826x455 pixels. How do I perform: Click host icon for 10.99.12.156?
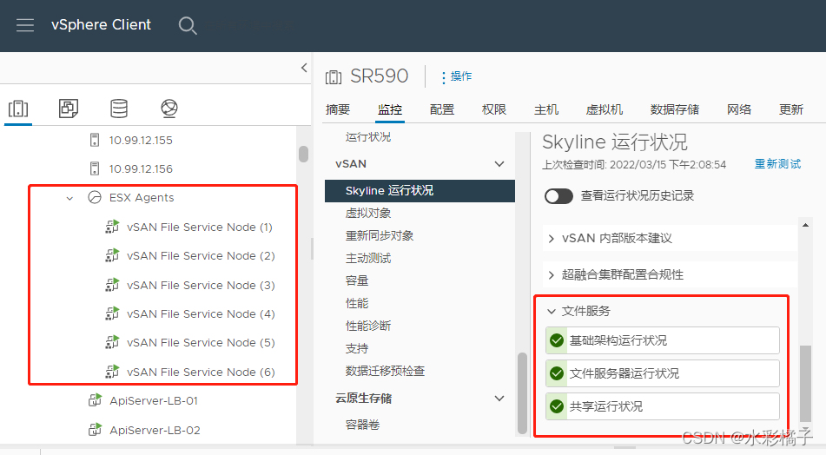(x=95, y=168)
